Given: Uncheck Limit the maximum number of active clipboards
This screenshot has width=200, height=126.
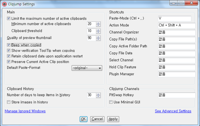Looking at the screenshot, I should 8,19.
